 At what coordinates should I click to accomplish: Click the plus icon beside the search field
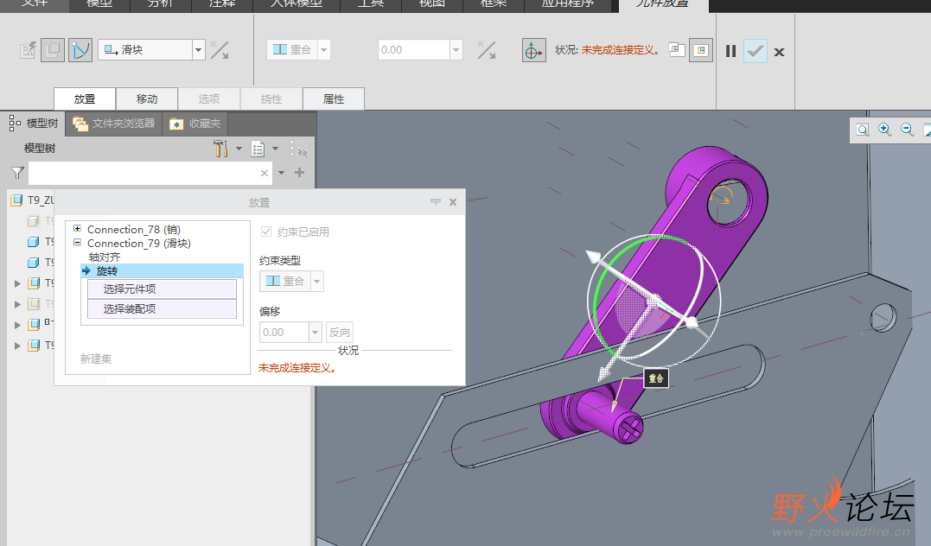click(x=300, y=172)
